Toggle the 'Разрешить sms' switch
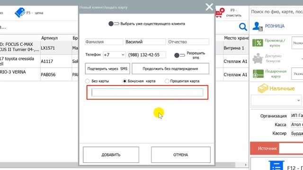Screen dimensions: 303x170 179,55
